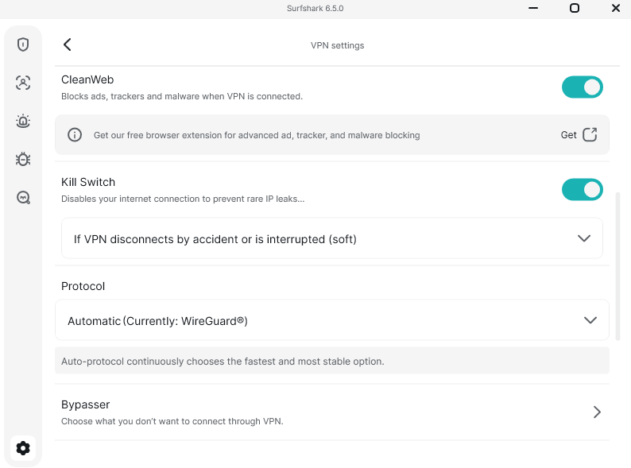Expand the Kill Switch mode dropdown
The image size is (631, 468).
(332, 238)
